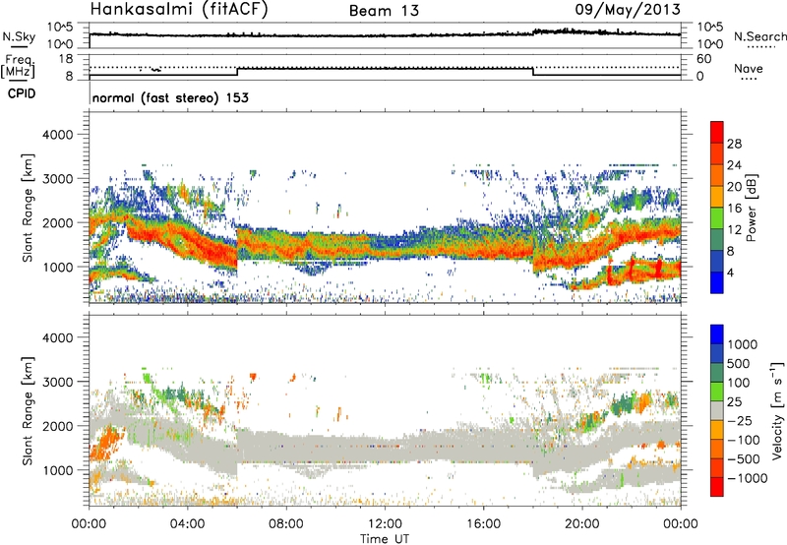This screenshot has height=545, width=787.
Task: Click the 1000 tick in the power panel
Action: pyautogui.click(x=58, y=267)
